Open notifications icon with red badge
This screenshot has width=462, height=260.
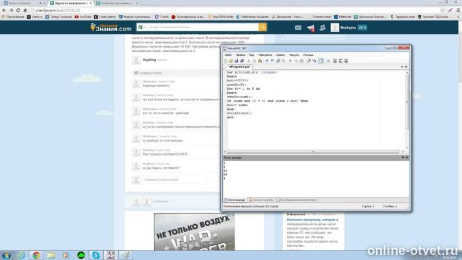[311, 28]
